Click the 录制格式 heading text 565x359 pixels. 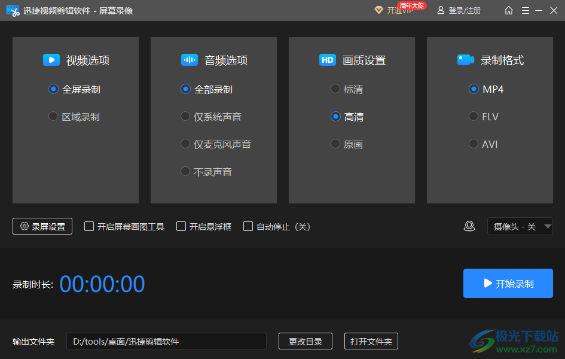(x=502, y=60)
